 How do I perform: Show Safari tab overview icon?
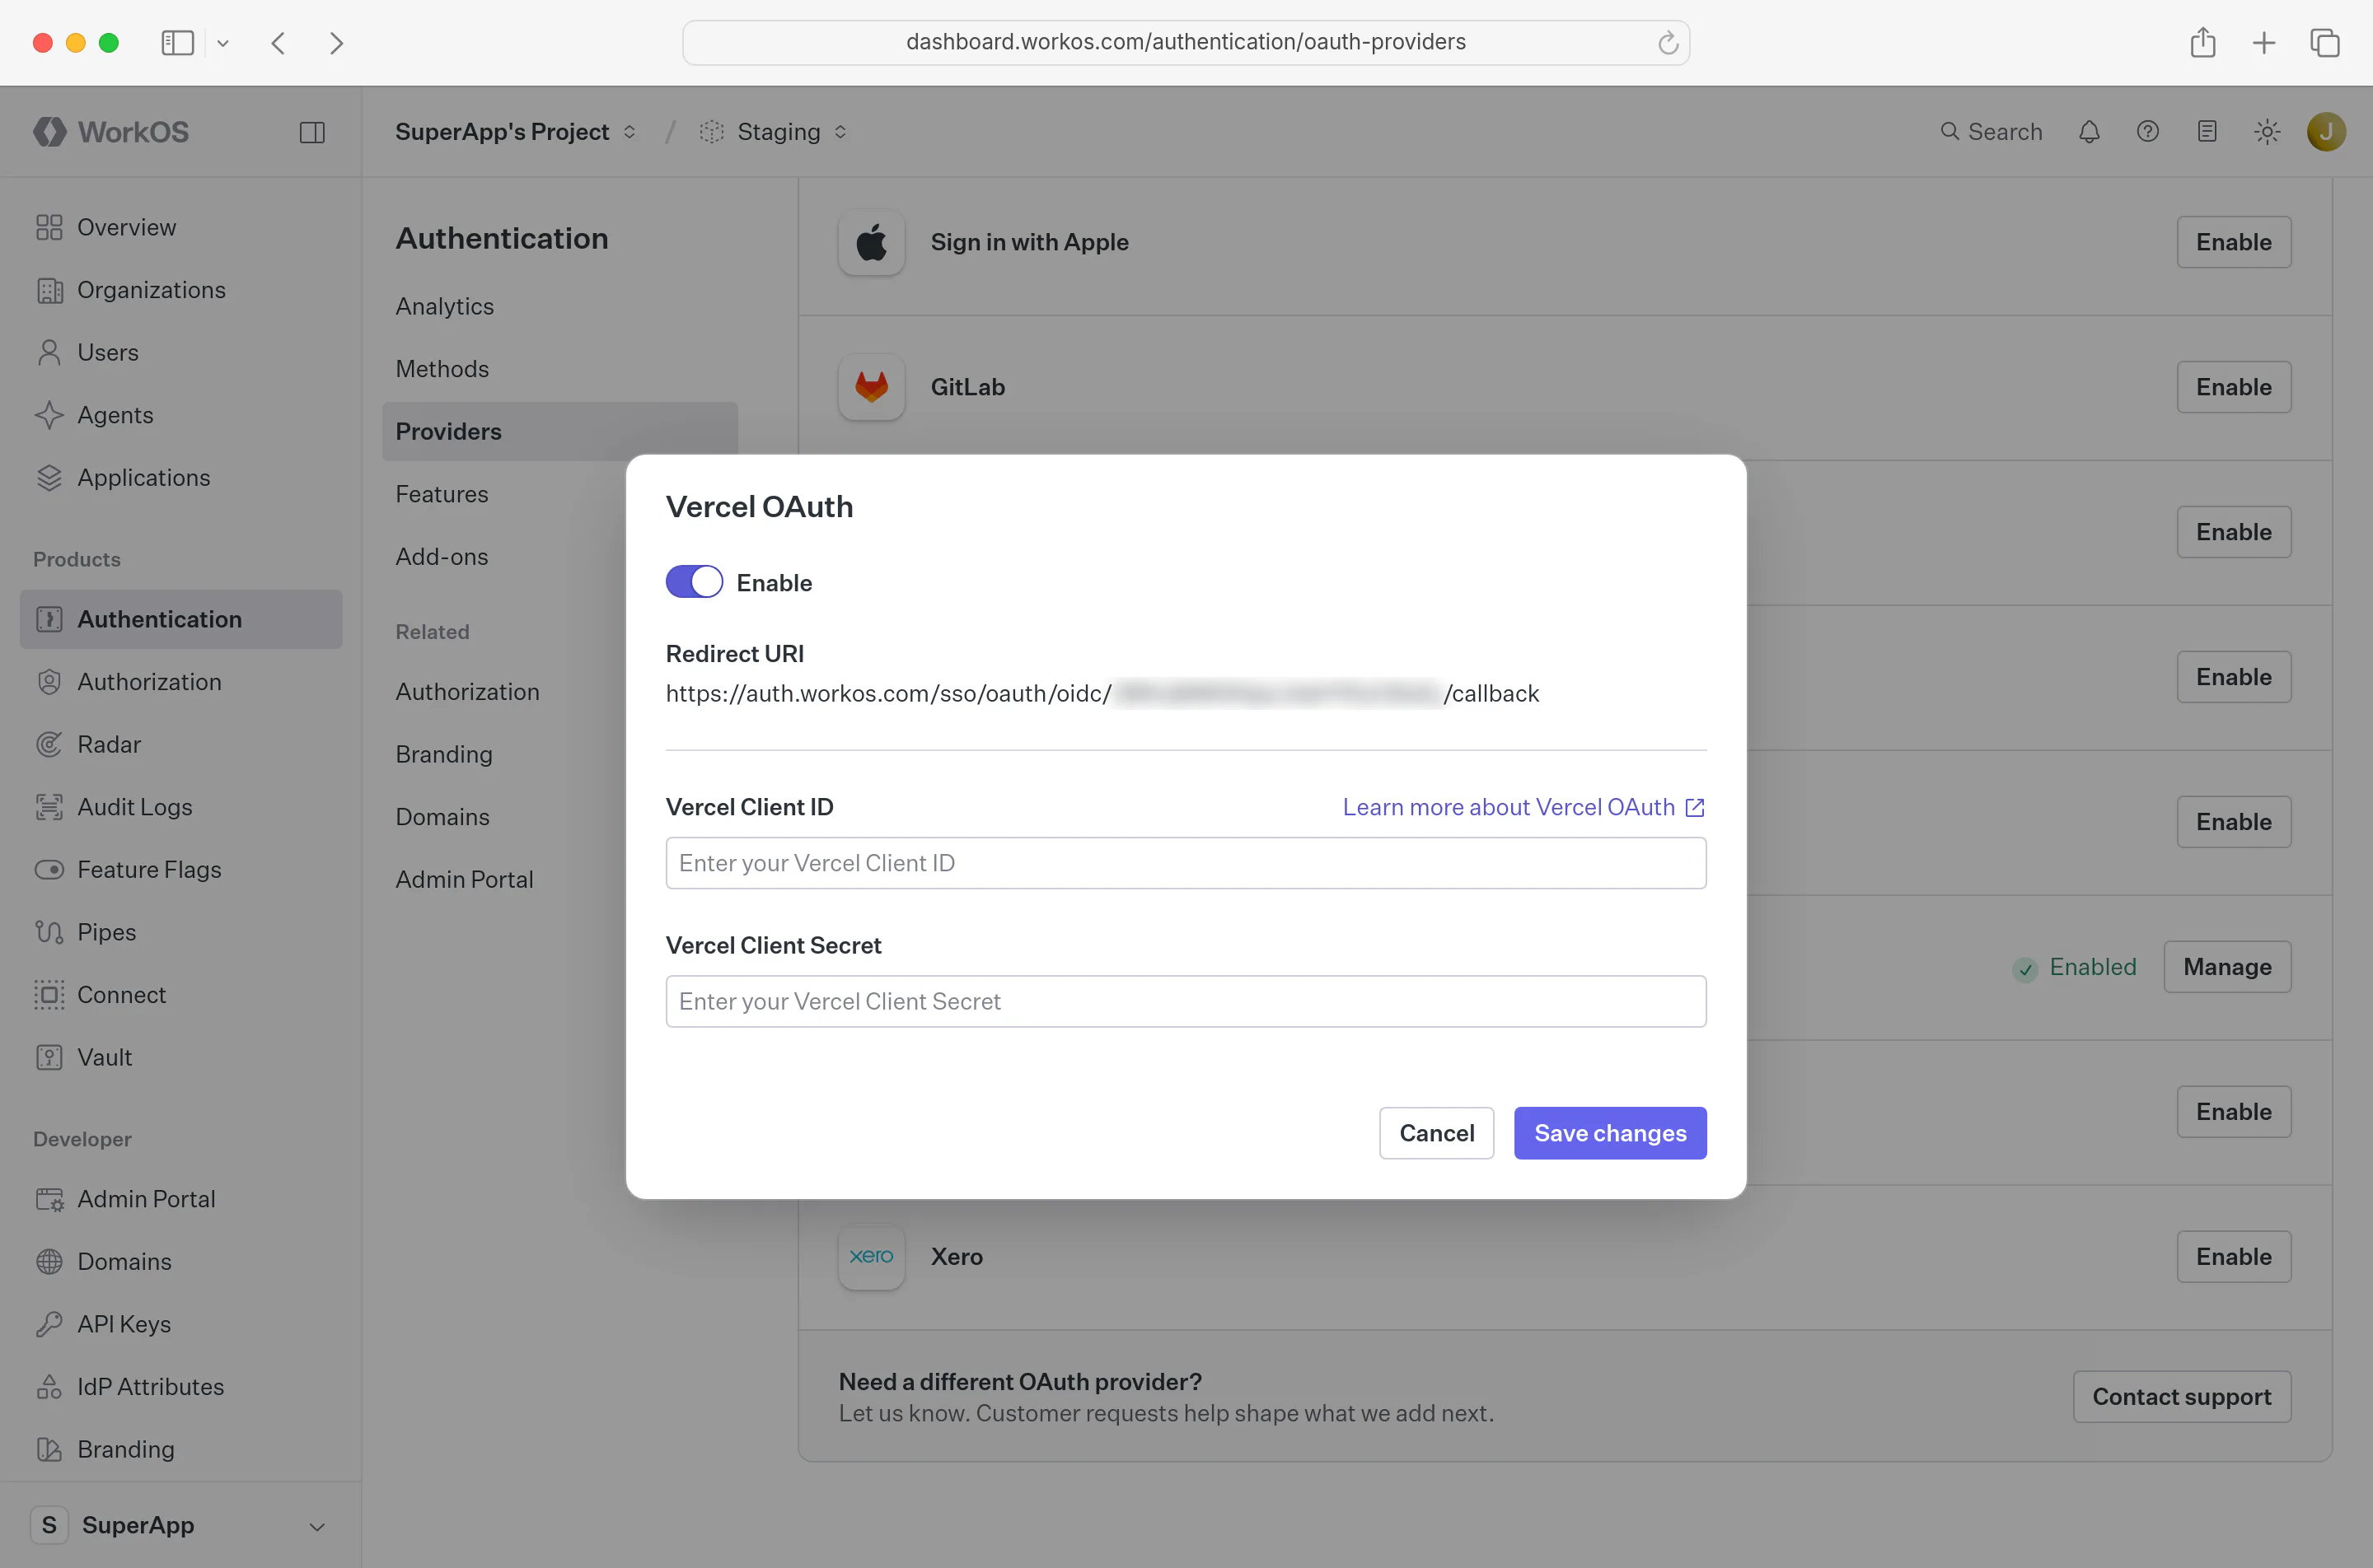[x=2324, y=43]
